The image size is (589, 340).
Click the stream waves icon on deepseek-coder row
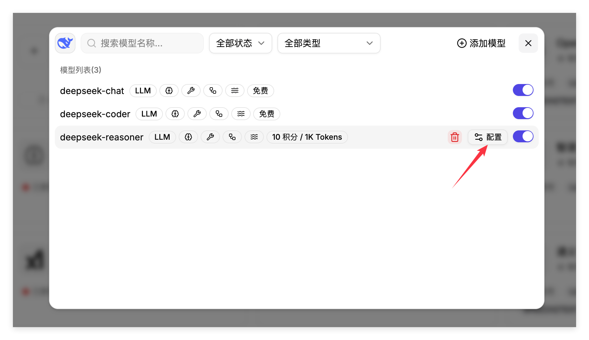(241, 114)
